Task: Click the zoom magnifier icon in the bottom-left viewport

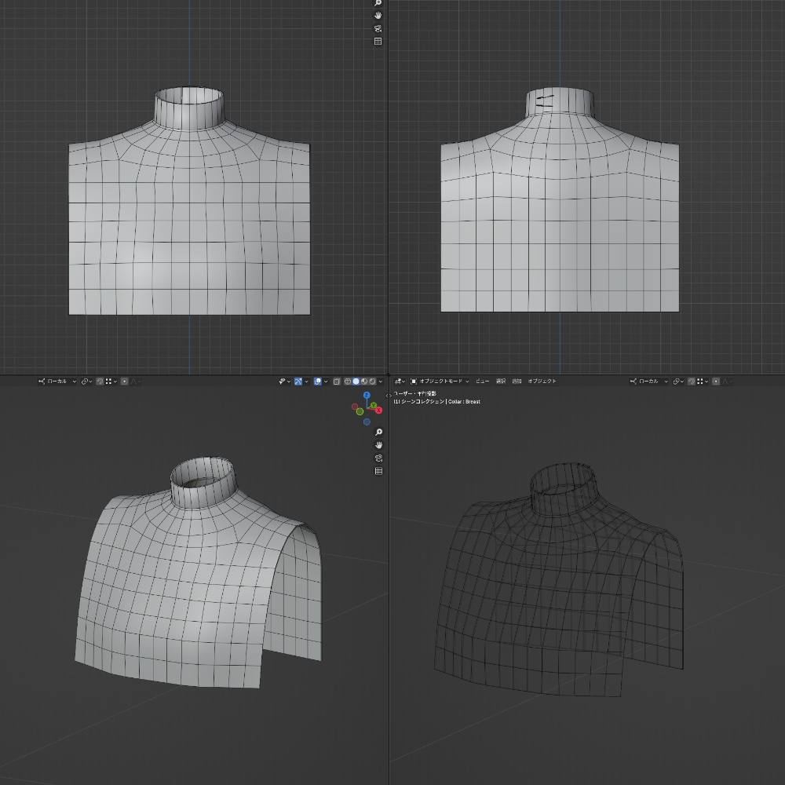Action: click(379, 432)
